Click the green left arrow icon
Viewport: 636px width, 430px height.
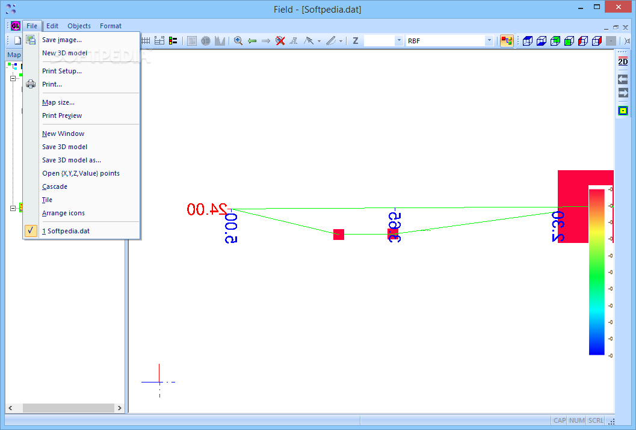pos(252,40)
